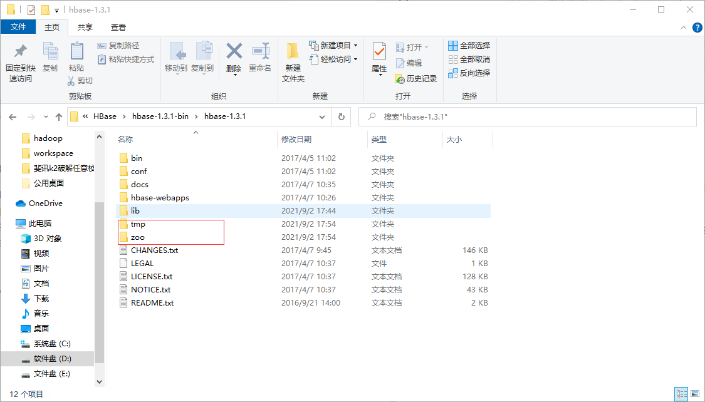Click Select None (全部取消)
This screenshot has width=705, height=402.
coord(469,59)
